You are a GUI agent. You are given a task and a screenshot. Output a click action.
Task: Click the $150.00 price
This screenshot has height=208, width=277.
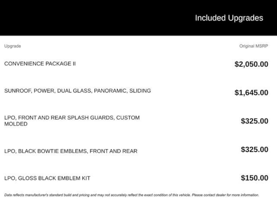click(x=255, y=178)
